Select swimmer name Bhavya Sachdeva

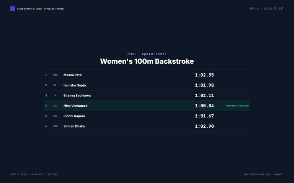pyautogui.click(x=77, y=96)
